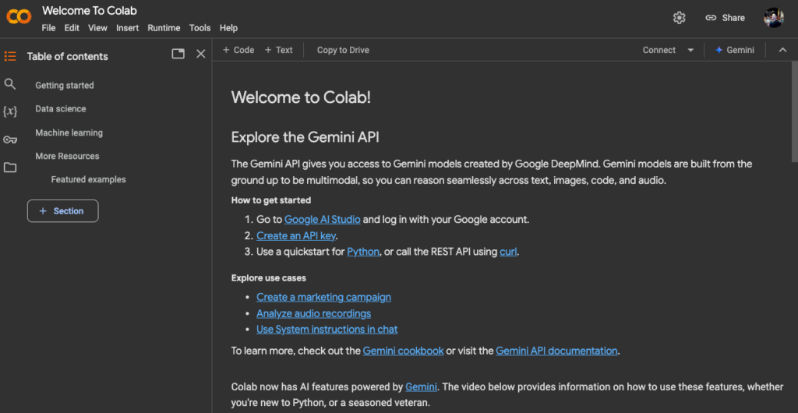Go to Data science section
This screenshot has height=413, width=798.
61,109
